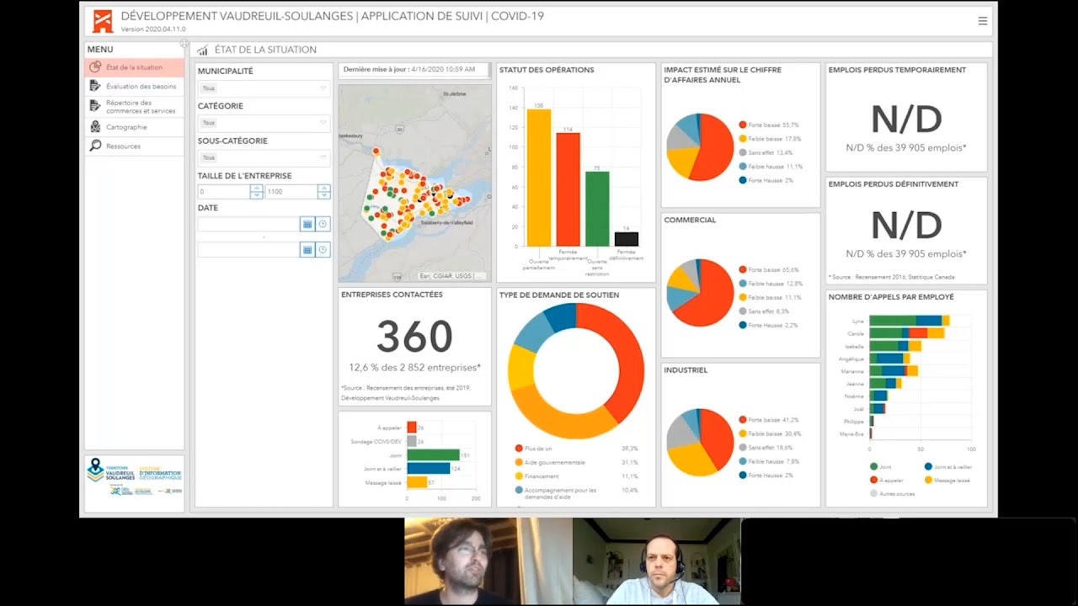The width and height of the screenshot is (1078, 606).
Task: Toggle Faible hausse 12,8% legend in Commercial chart
Action: pos(771,284)
